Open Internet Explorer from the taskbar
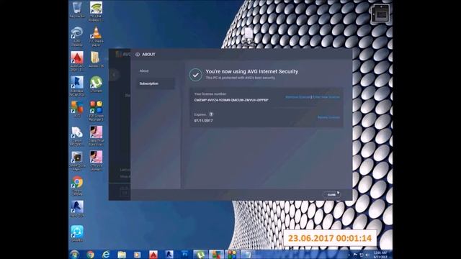 point(106,254)
